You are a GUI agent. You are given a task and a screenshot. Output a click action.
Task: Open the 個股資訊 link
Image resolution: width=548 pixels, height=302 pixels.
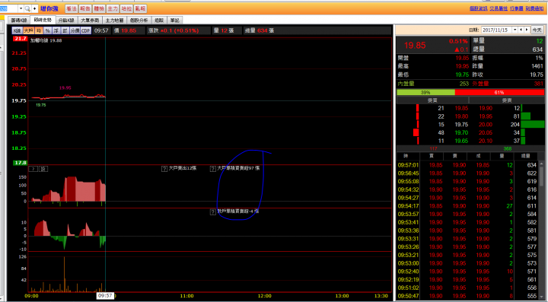(479, 8)
